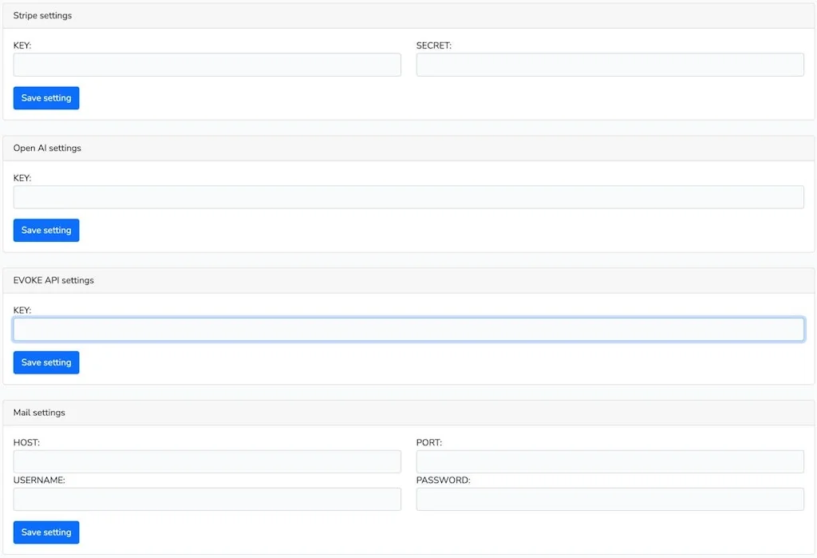This screenshot has height=558, width=817.
Task: Save the Open AI settings
Action: pos(46,231)
